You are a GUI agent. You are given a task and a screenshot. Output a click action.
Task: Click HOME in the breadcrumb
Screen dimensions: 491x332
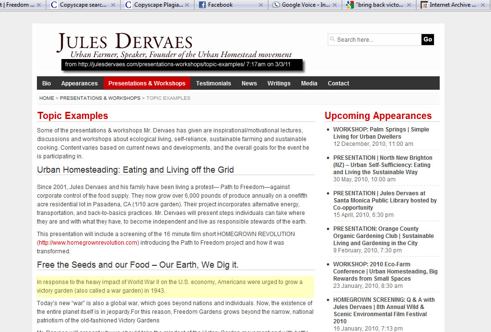pos(47,98)
